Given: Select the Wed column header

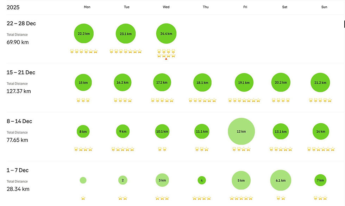Looking at the screenshot, I should (x=166, y=7).
